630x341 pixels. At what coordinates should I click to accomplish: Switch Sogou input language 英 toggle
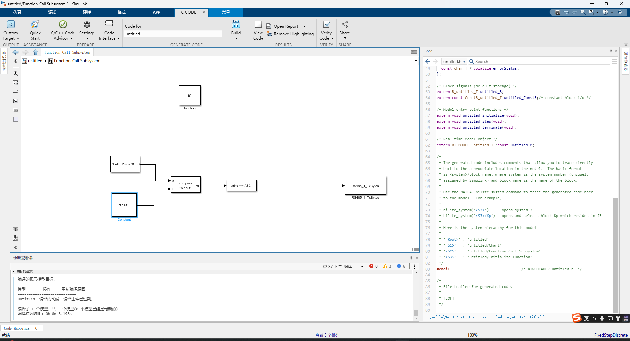[x=586, y=318]
